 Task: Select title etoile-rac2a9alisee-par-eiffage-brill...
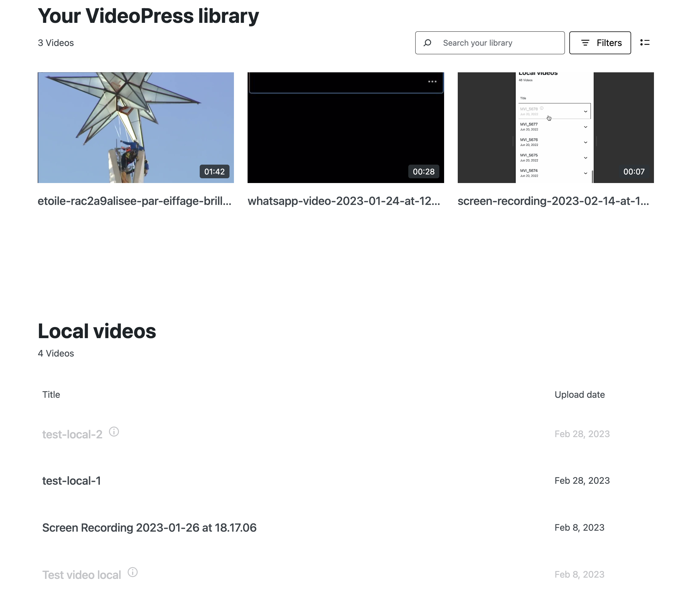point(134,201)
